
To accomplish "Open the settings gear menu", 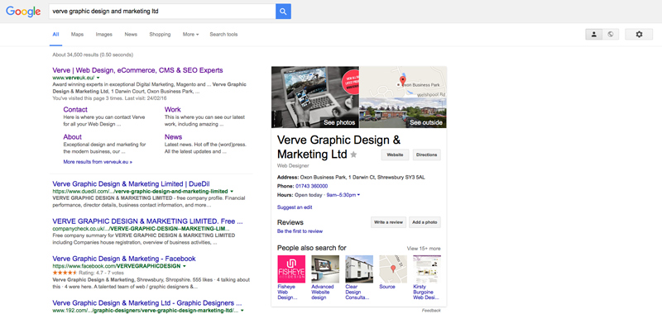I will pos(639,35).
